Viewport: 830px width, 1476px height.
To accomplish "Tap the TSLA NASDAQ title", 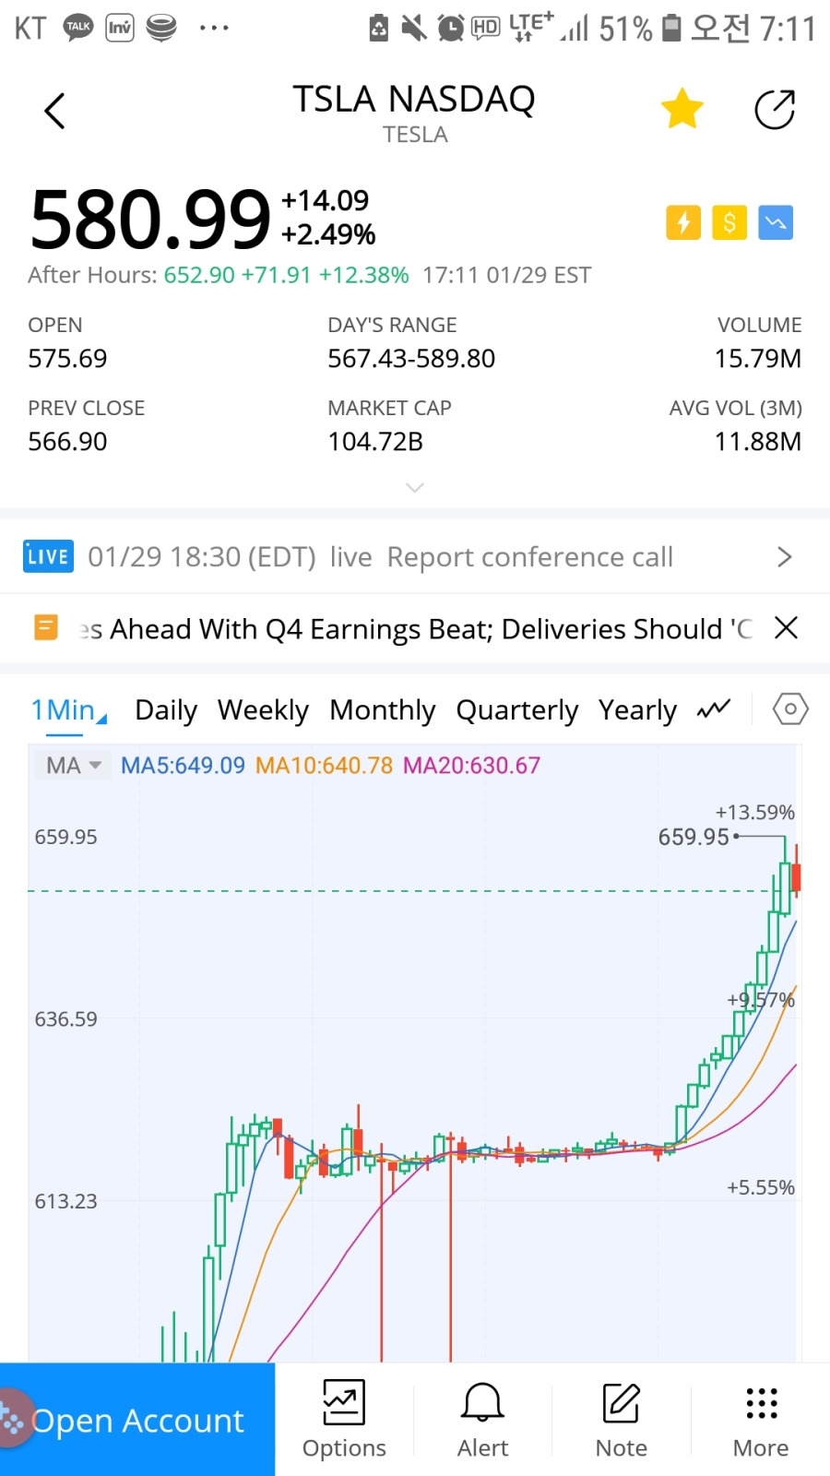I will (x=414, y=99).
